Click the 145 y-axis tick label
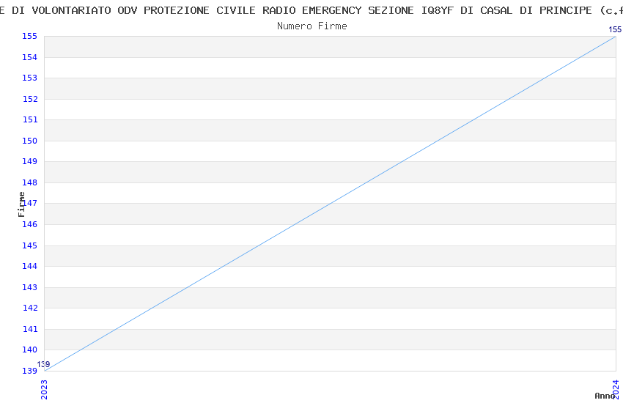Image resolution: width=623 pixels, height=403 pixels. click(30, 245)
